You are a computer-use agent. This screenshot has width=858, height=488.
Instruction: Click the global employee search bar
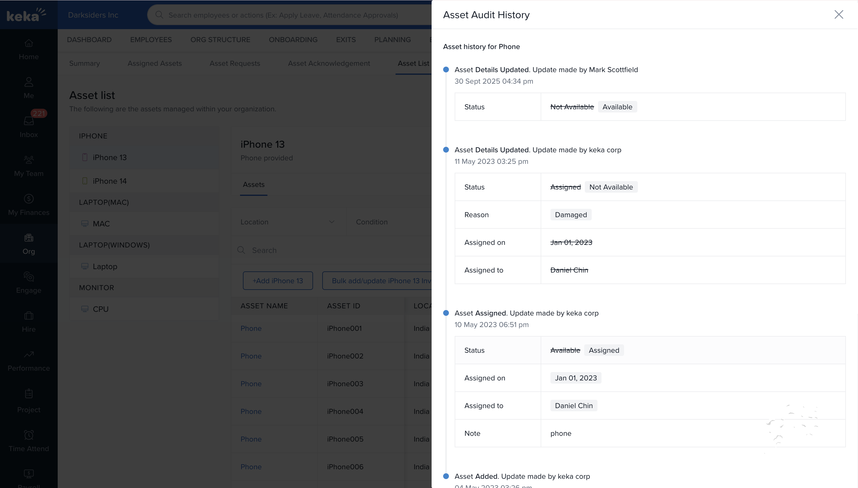283,15
